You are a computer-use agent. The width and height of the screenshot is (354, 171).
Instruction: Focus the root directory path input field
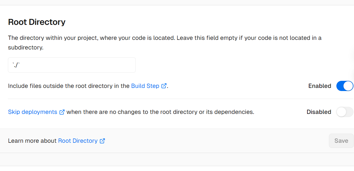[x=72, y=65]
